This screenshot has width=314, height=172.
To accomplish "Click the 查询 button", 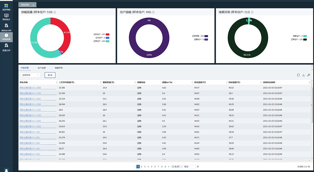I will coord(50,75).
